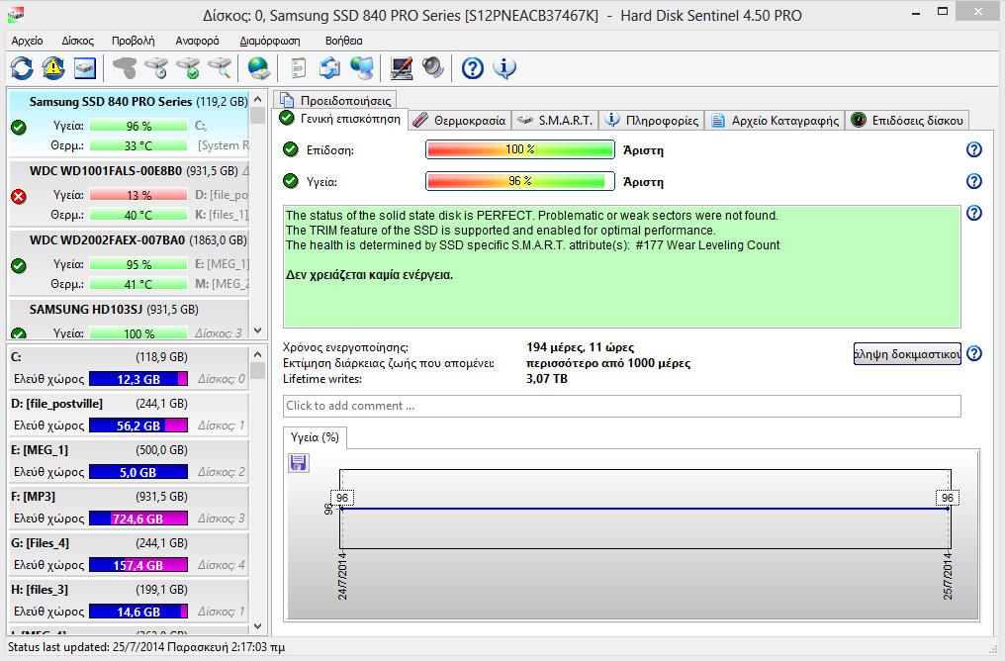Click the Επίδοση 100 % gradient bar
The width and height of the screenshot is (1005, 661).
(519, 150)
